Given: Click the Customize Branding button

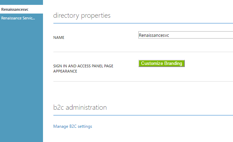Looking at the screenshot, I should pos(162,64).
